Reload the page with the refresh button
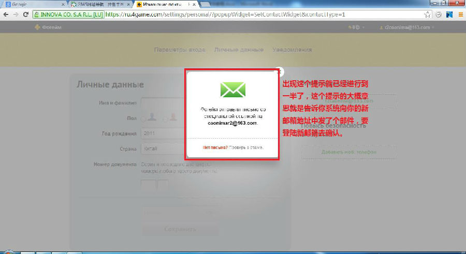The height and width of the screenshot is (254, 466). pos(26,14)
